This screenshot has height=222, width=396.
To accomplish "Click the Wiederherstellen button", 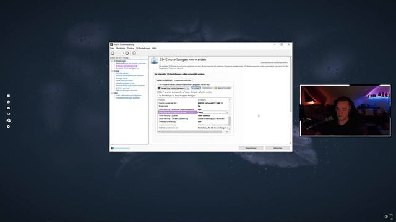I will point(223,88).
